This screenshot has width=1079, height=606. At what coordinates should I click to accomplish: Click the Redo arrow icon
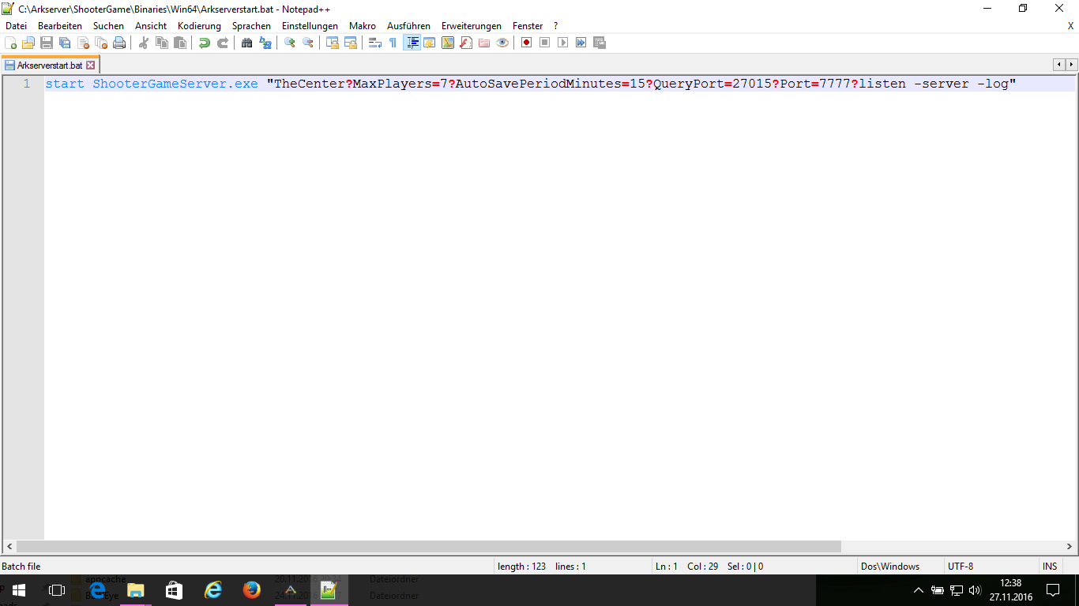point(223,43)
